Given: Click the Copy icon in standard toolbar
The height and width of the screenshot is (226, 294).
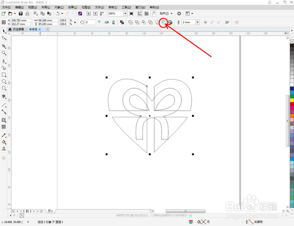Looking at the screenshot, I should click(42, 14).
